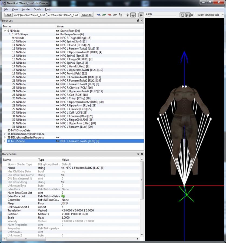Toggle the switch-animation step button

pos(188,15)
